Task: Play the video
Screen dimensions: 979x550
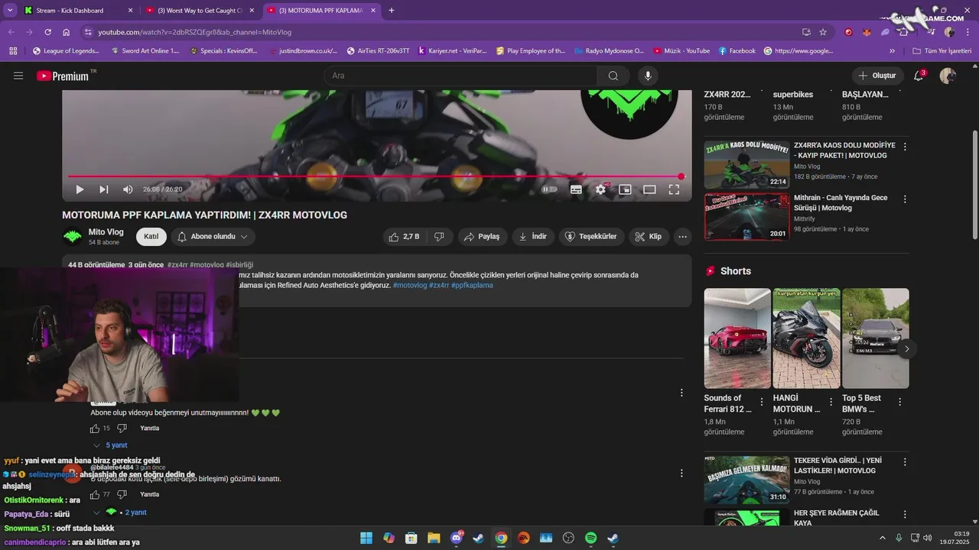Action: point(80,189)
